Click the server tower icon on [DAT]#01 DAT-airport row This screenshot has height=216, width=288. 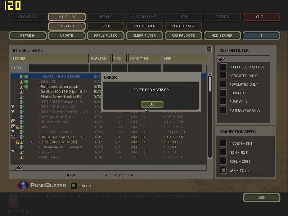(21, 102)
